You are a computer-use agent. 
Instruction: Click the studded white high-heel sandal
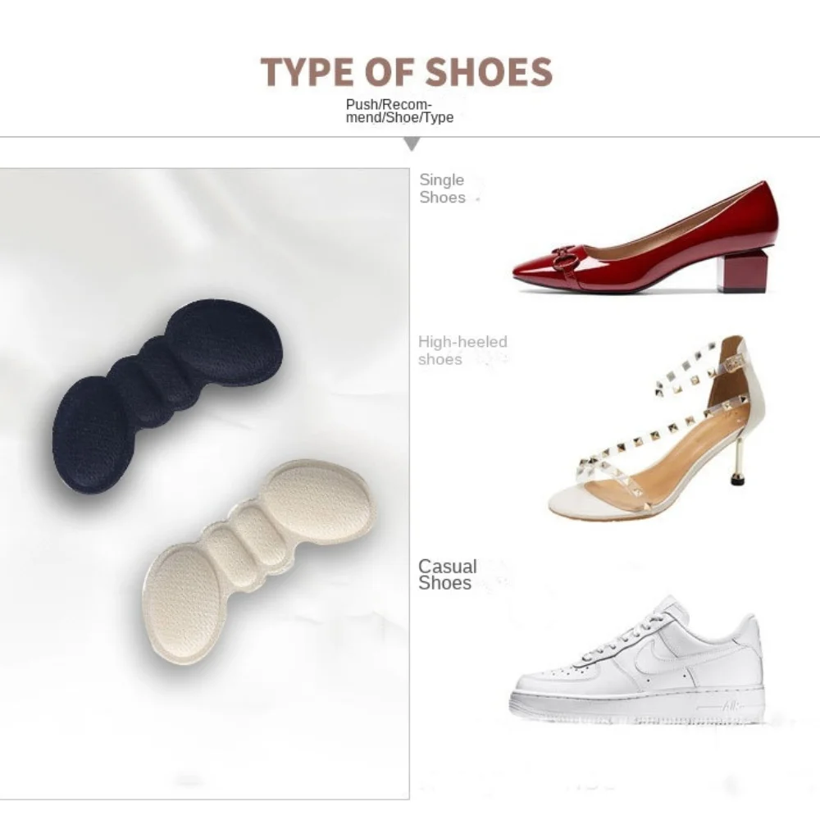[x=656, y=428]
